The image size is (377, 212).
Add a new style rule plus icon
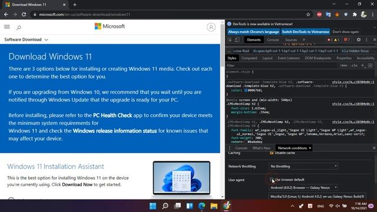[363, 65]
